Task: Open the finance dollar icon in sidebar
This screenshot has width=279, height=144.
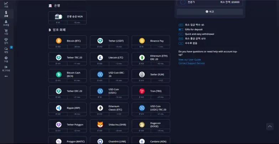Action: click(6, 12)
